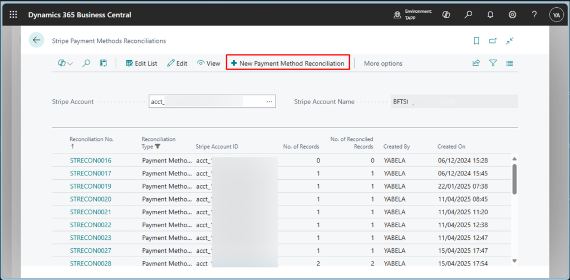Click Payment Method type in STRECON0020 row
This screenshot has width=570, height=280.
pyautogui.click(x=167, y=199)
